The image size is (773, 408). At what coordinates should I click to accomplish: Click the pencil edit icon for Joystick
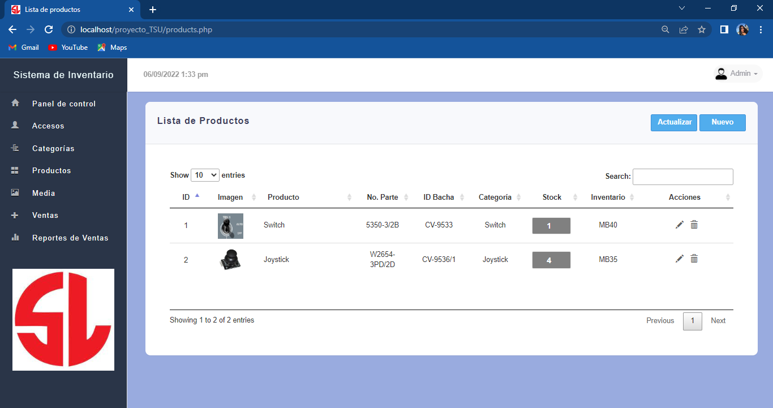pyautogui.click(x=680, y=259)
